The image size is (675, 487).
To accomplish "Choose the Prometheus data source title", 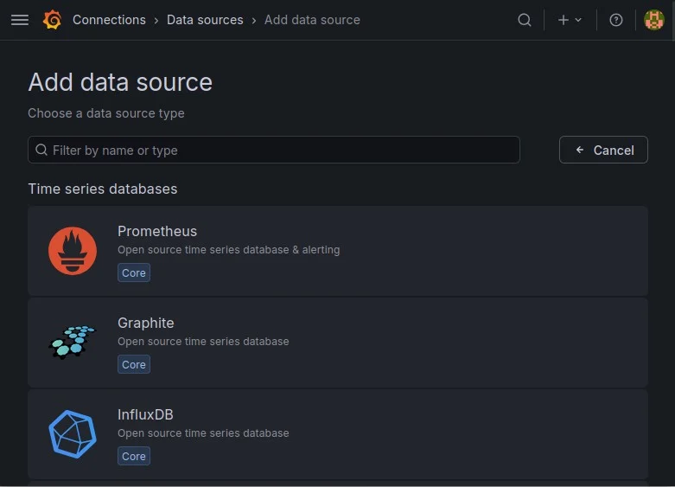I will (x=157, y=232).
